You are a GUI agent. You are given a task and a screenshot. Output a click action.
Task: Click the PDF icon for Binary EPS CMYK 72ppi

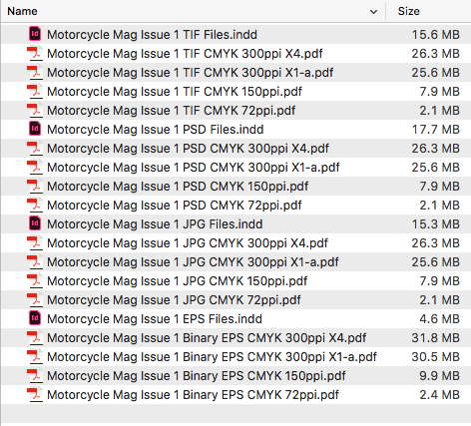coord(35,394)
